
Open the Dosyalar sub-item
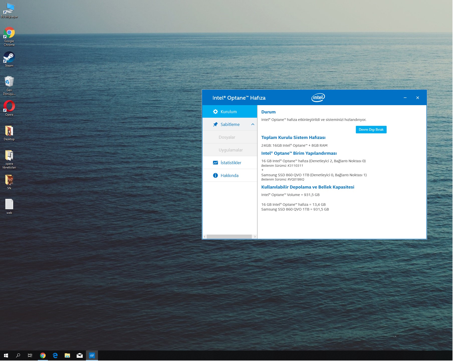point(230,137)
